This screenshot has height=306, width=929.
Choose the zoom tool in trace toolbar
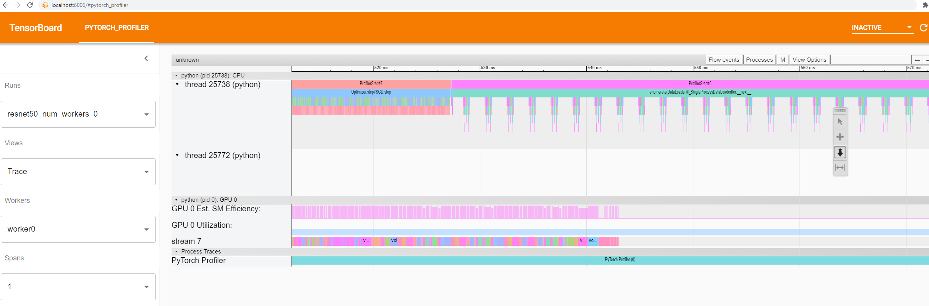tap(840, 153)
